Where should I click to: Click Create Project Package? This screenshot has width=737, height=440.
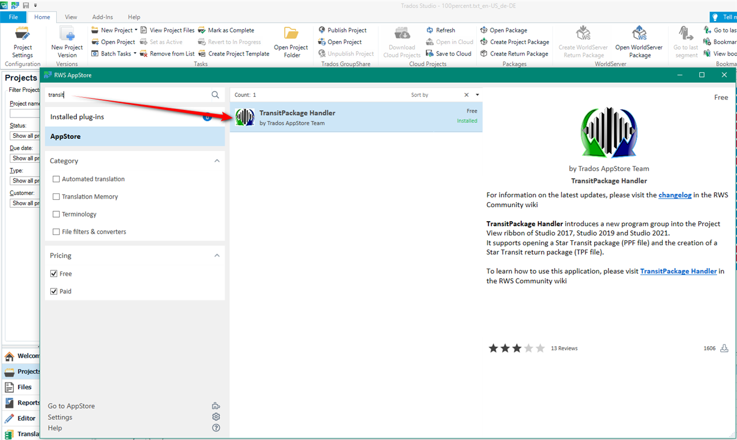pos(514,42)
